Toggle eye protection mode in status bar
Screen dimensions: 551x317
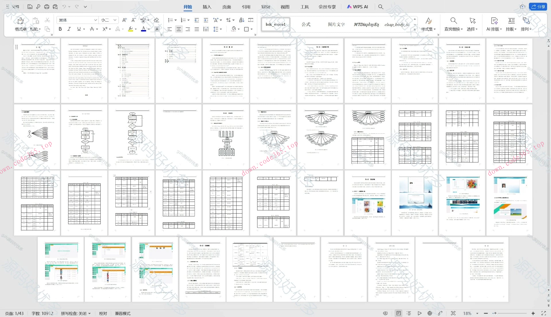(385, 313)
